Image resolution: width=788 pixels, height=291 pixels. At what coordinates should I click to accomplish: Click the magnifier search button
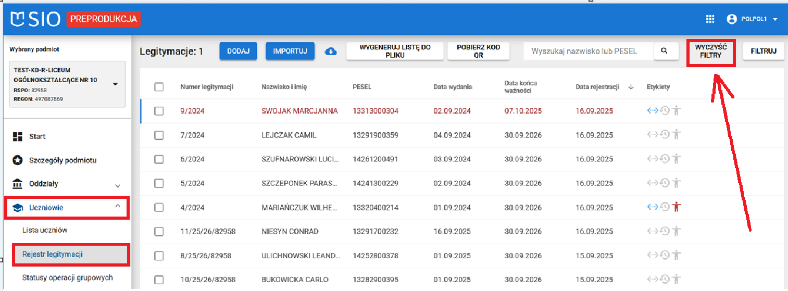point(664,51)
